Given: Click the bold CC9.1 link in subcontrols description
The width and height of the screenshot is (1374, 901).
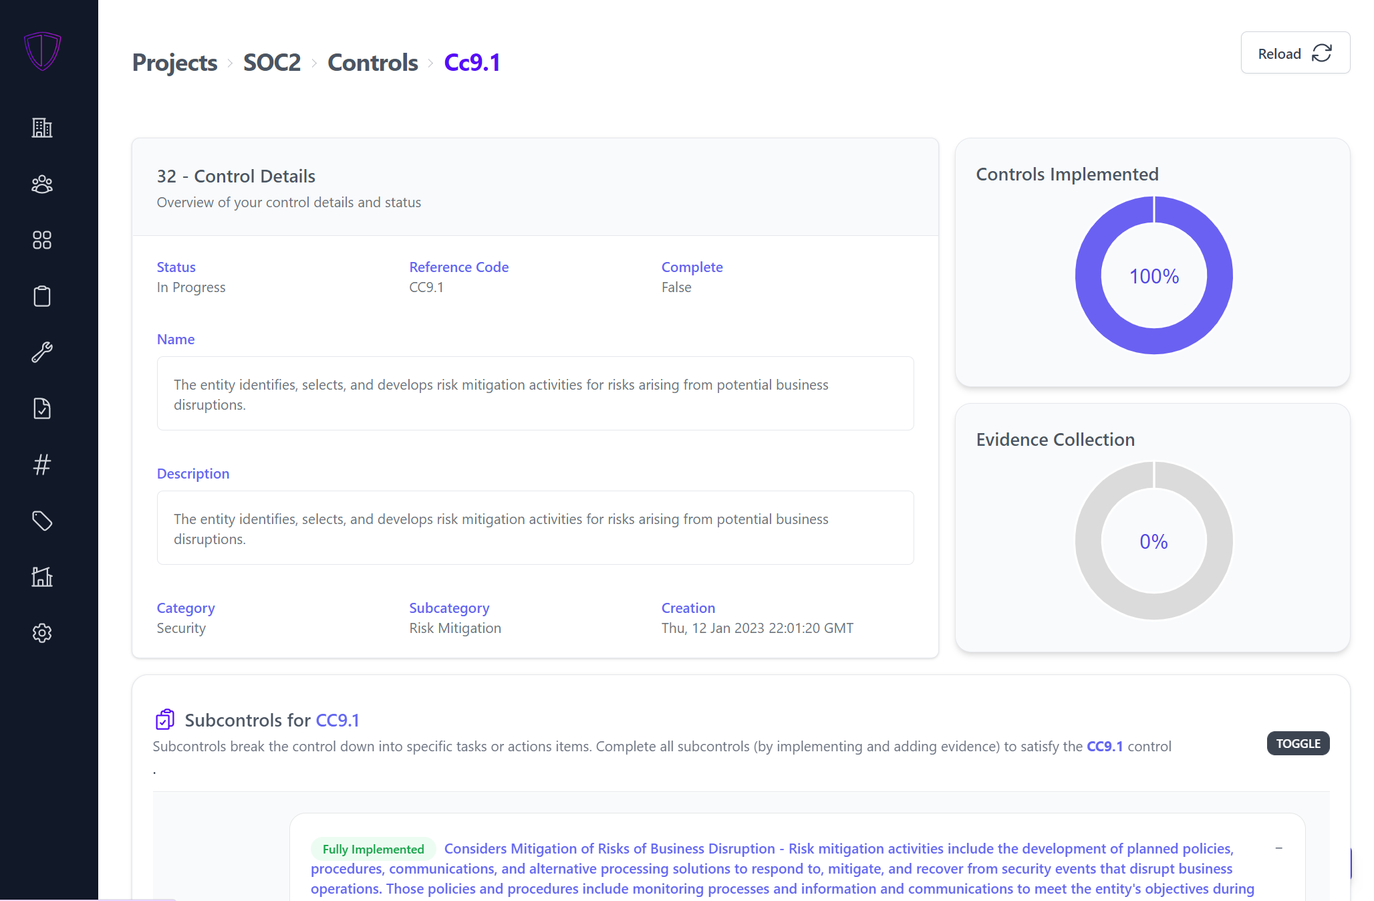Looking at the screenshot, I should tap(1105, 747).
